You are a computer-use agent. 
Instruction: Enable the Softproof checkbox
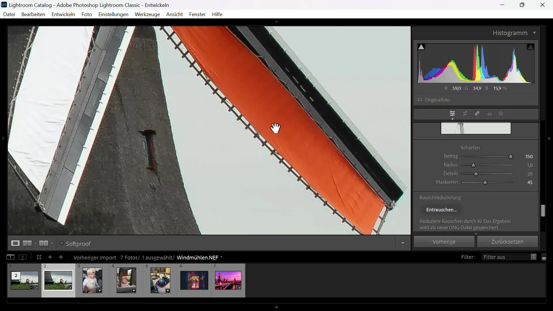62,243
